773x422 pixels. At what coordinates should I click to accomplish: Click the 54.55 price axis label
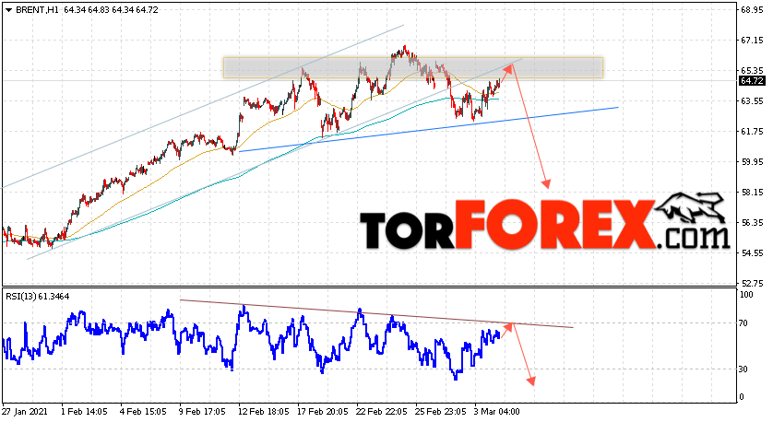tap(752, 253)
